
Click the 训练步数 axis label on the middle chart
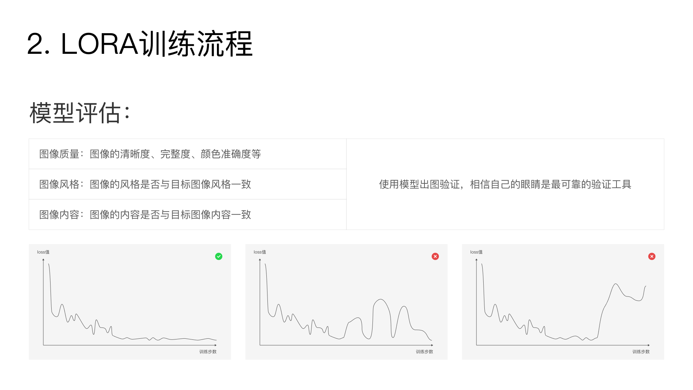point(424,351)
